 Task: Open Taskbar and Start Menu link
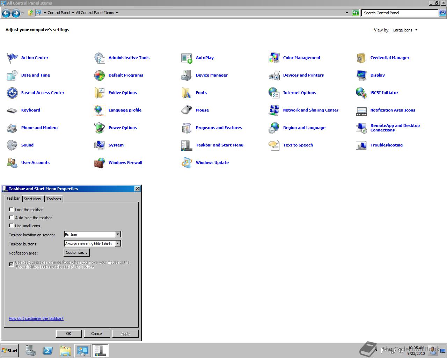coord(220,145)
